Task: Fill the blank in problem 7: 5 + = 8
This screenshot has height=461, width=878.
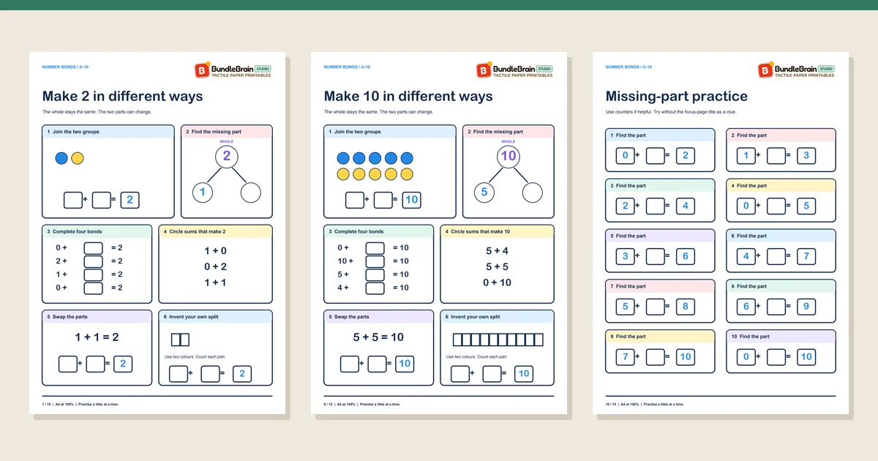Action: point(655,307)
